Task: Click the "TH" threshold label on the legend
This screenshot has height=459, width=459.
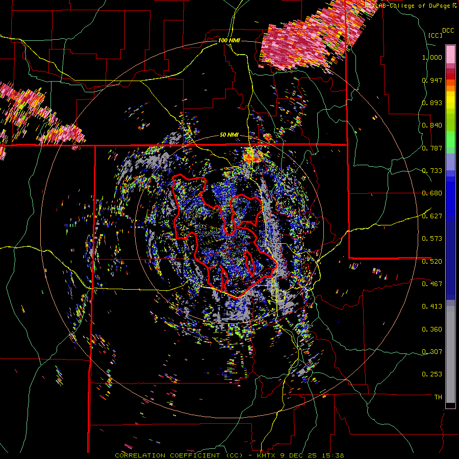Action: pyautogui.click(x=438, y=397)
